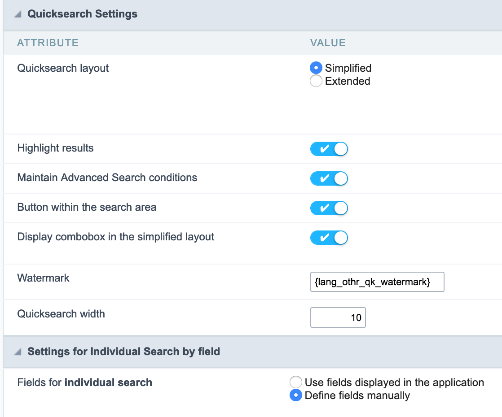Click the Quicksearch layout attribute label
The height and width of the screenshot is (417, 502).
click(x=63, y=68)
